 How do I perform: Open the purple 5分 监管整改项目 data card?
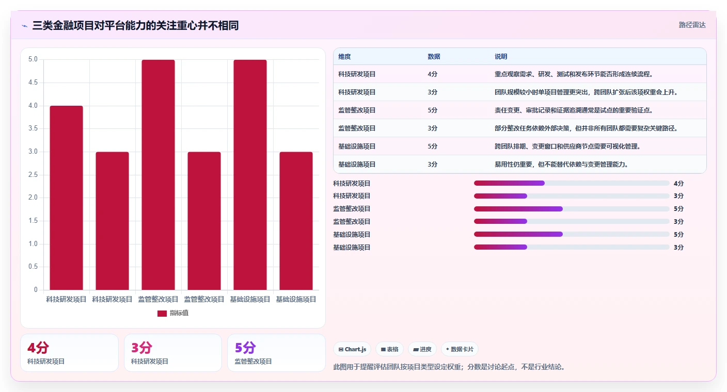click(x=276, y=353)
